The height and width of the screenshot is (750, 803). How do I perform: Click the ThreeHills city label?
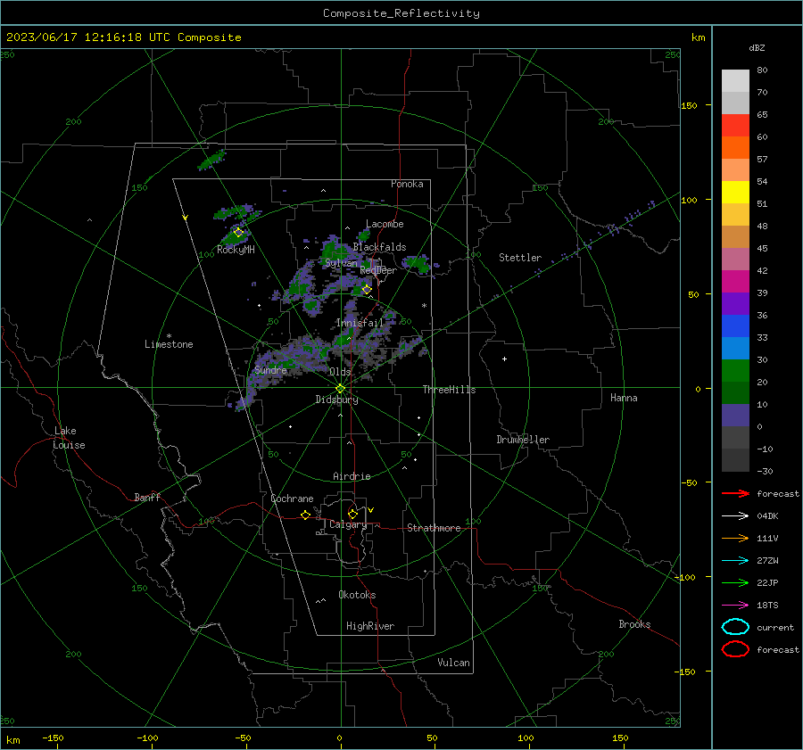[x=449, y=390]
